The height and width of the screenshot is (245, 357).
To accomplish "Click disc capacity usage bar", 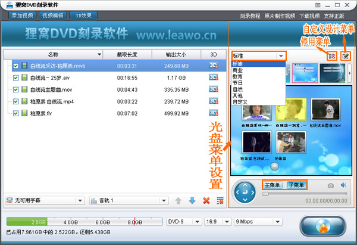I will pyautogui.click(x=84, y=222).
